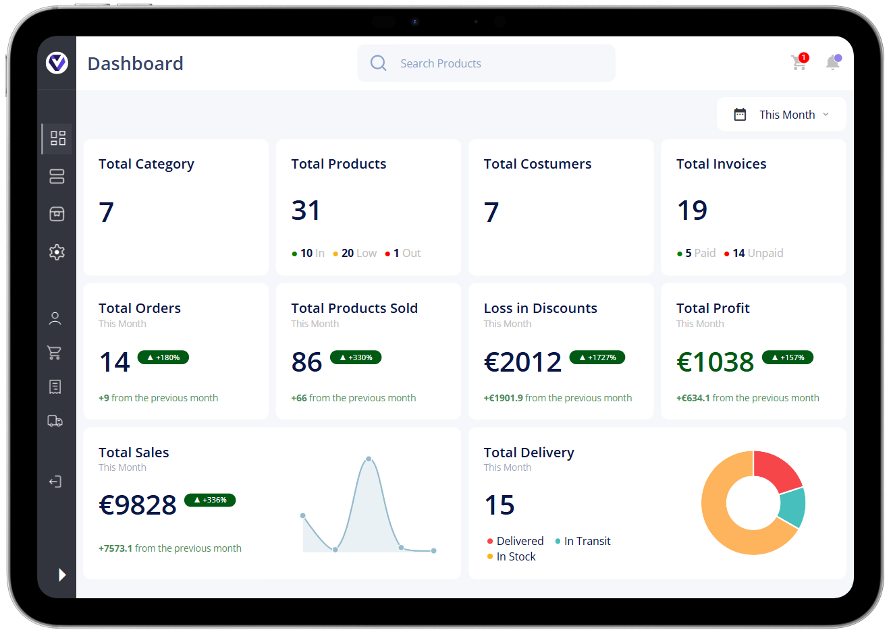
Task: Click the last data point of sales chart
Action: 433,550
